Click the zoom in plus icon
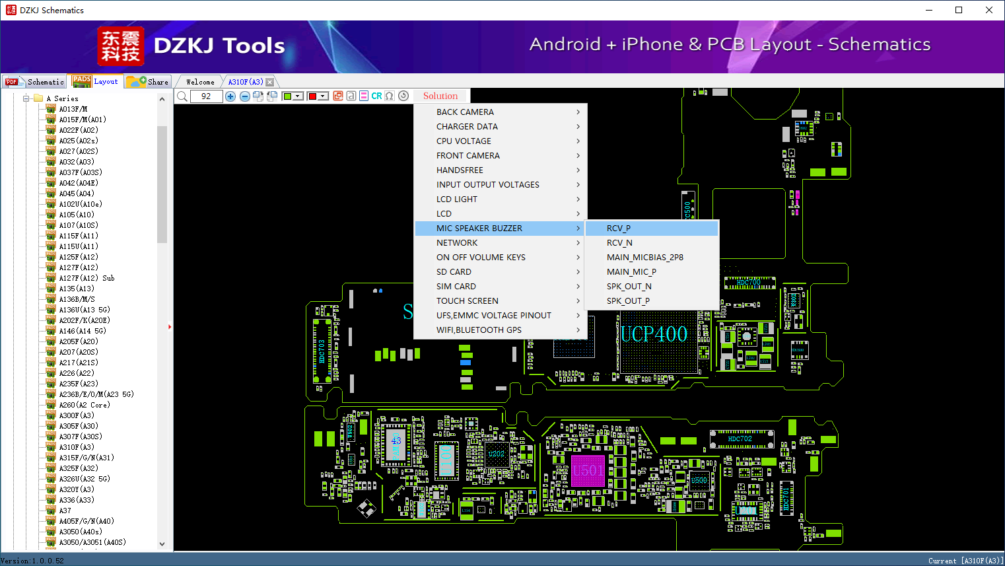The width and height of the screenshot is (1005, 566). click(230, 96)
